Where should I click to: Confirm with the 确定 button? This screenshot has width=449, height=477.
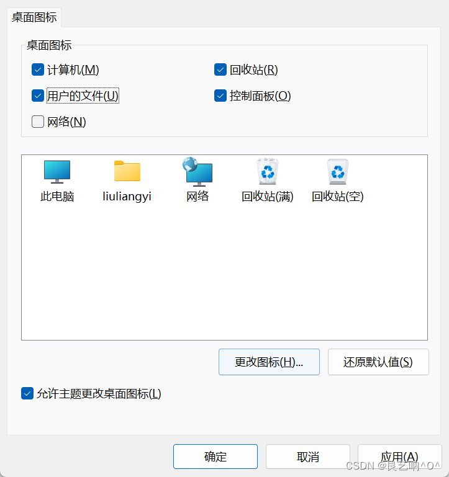(215, 457)
